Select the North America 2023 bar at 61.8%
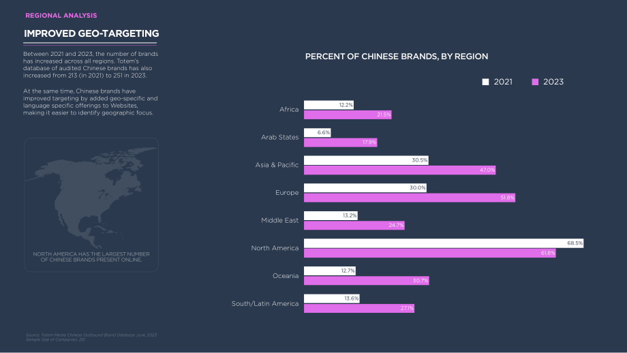This screenshot has height=353, width=627. 430,253
